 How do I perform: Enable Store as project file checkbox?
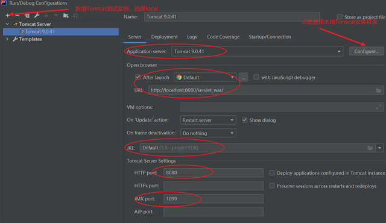coord(340,17)
